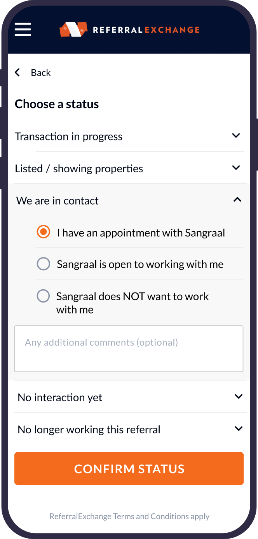Click the chevron beside No longer working this referral

click(239, 429)
